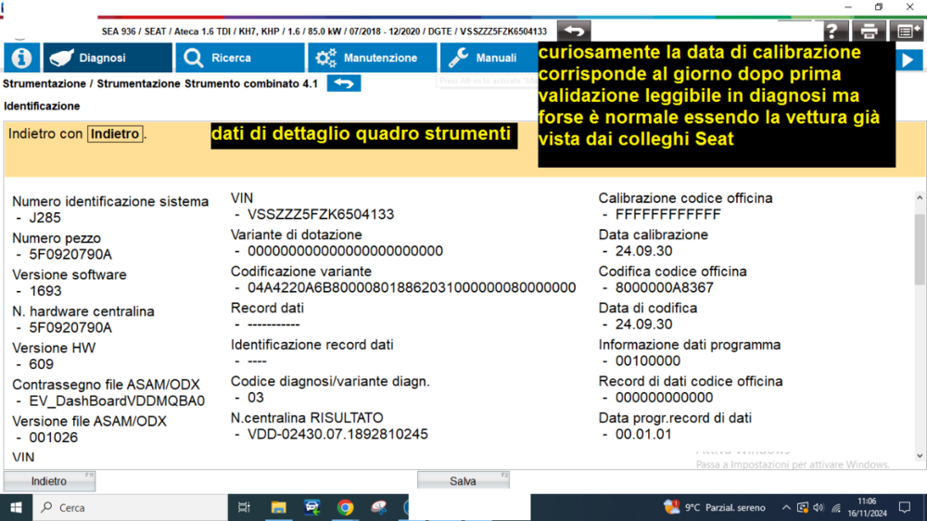
Task: Click the Indietro button at bottom left
Action: (x=49, y=481)
